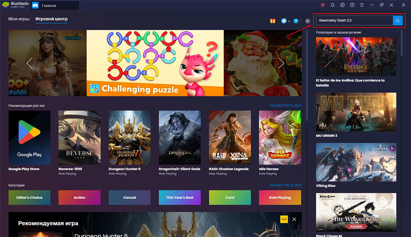Screen dimensions: 411x237
Task: Click the red alert notification icon
Action: (323, 5)
